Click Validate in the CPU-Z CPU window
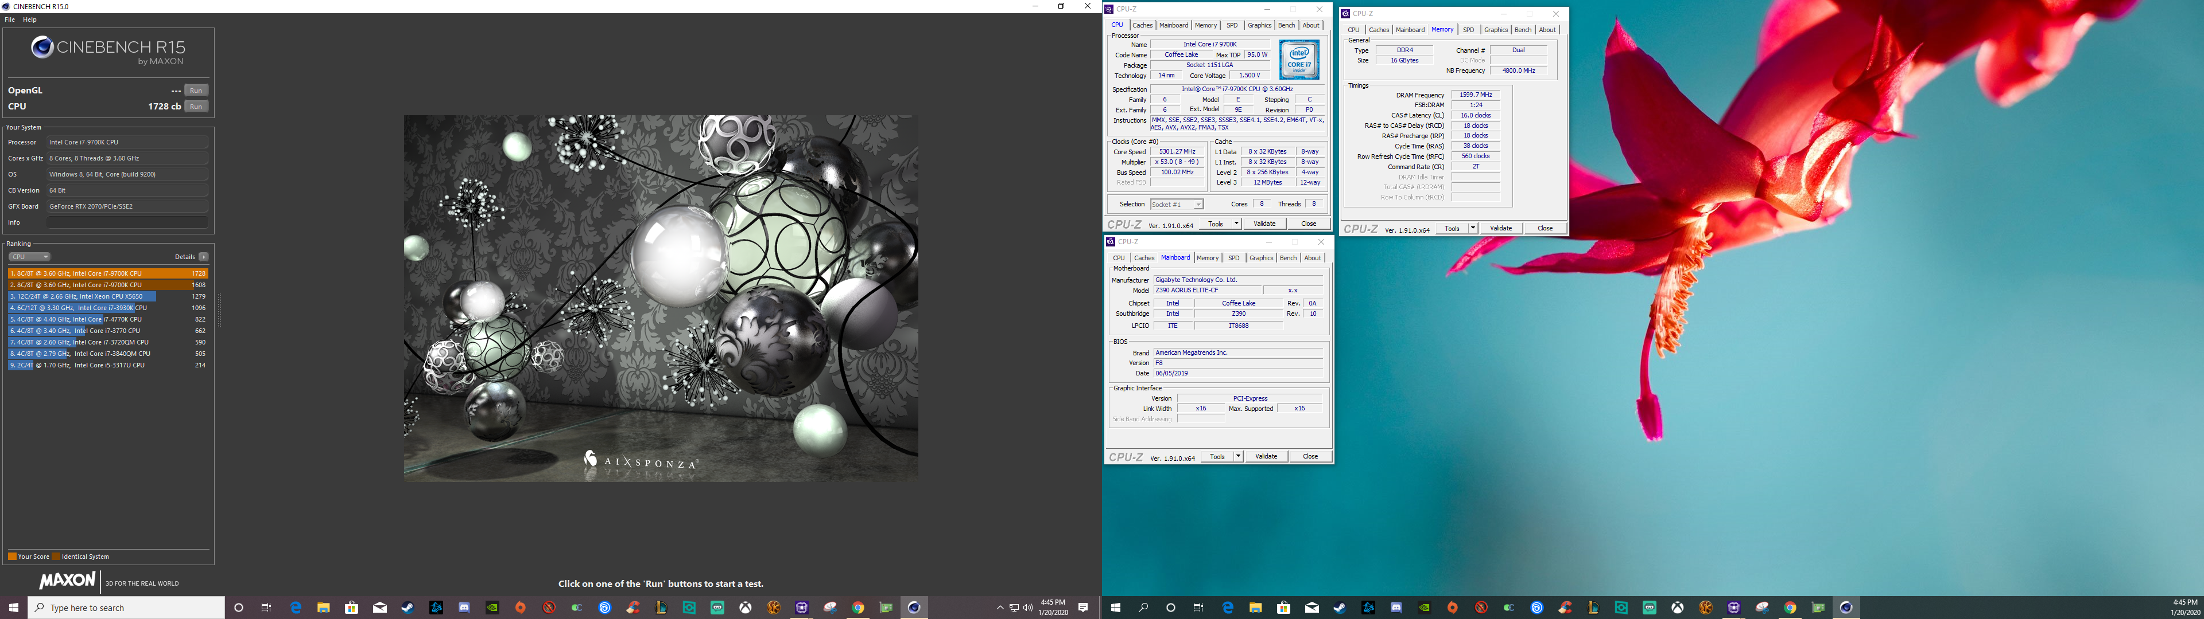The height and width of the screenshot is (619, 2204). (1264, 224)
